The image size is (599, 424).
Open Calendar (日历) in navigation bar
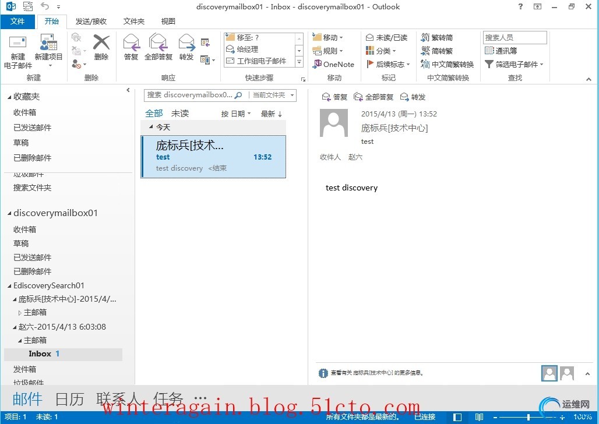(x=69, y=399)
